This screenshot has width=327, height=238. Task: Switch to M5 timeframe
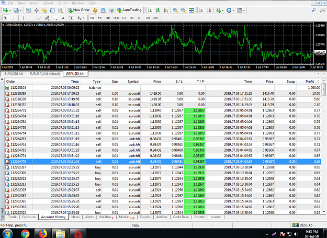pos(100,18)
